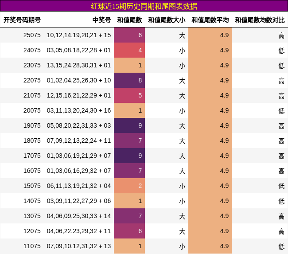Select period number 20075

tap(32, 110)
